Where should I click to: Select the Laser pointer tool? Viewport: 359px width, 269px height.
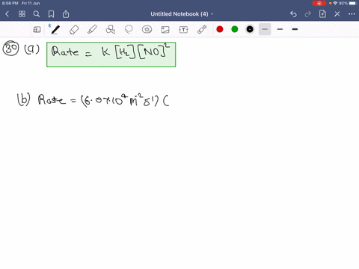click(x=202, y=30)
